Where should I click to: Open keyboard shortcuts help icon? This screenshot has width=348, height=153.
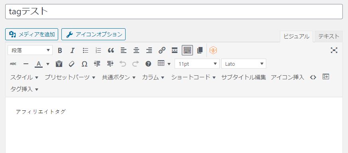pos(148,64)
